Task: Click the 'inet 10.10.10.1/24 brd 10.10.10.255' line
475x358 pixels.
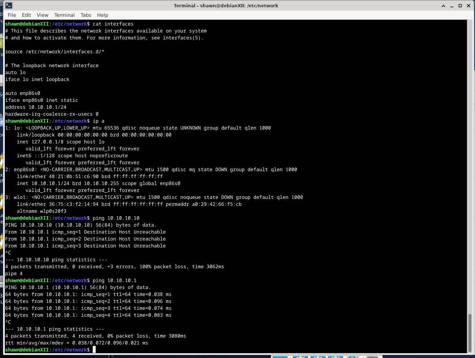Action: [x=99, y=184]
